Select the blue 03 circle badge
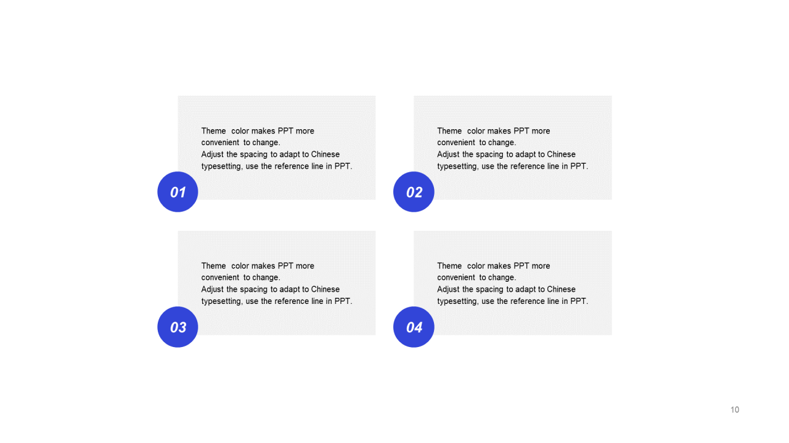The height and width of the screenshot is (443, 789). point(178,327)
